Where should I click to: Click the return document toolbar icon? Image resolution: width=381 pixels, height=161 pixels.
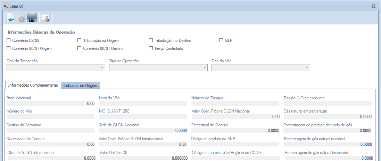(x=10, y=17)
